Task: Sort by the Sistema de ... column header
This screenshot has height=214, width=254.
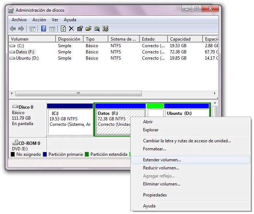Action: click(124, 39)
